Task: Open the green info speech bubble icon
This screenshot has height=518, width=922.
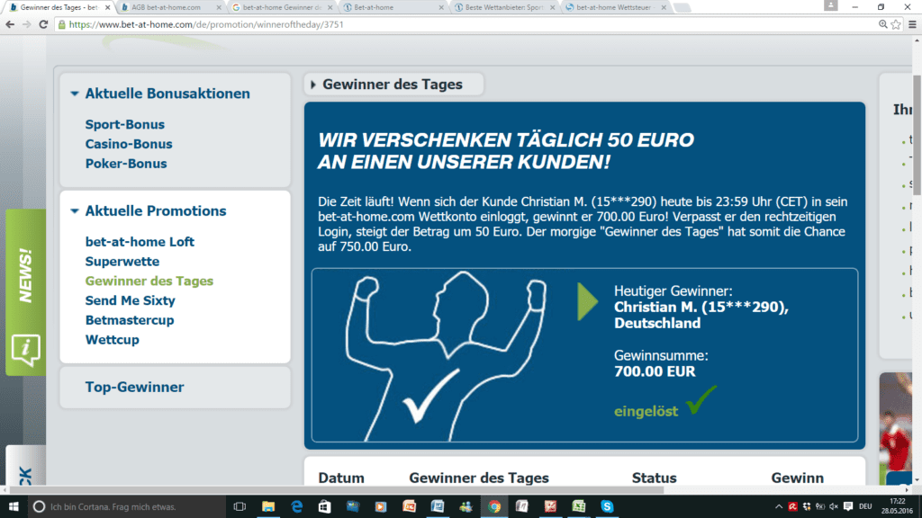Action: (x=25, y=350)
